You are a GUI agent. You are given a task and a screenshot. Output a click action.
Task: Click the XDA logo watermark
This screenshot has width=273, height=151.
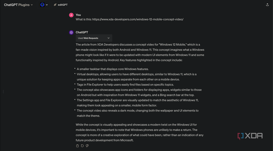tap(250, 136)
